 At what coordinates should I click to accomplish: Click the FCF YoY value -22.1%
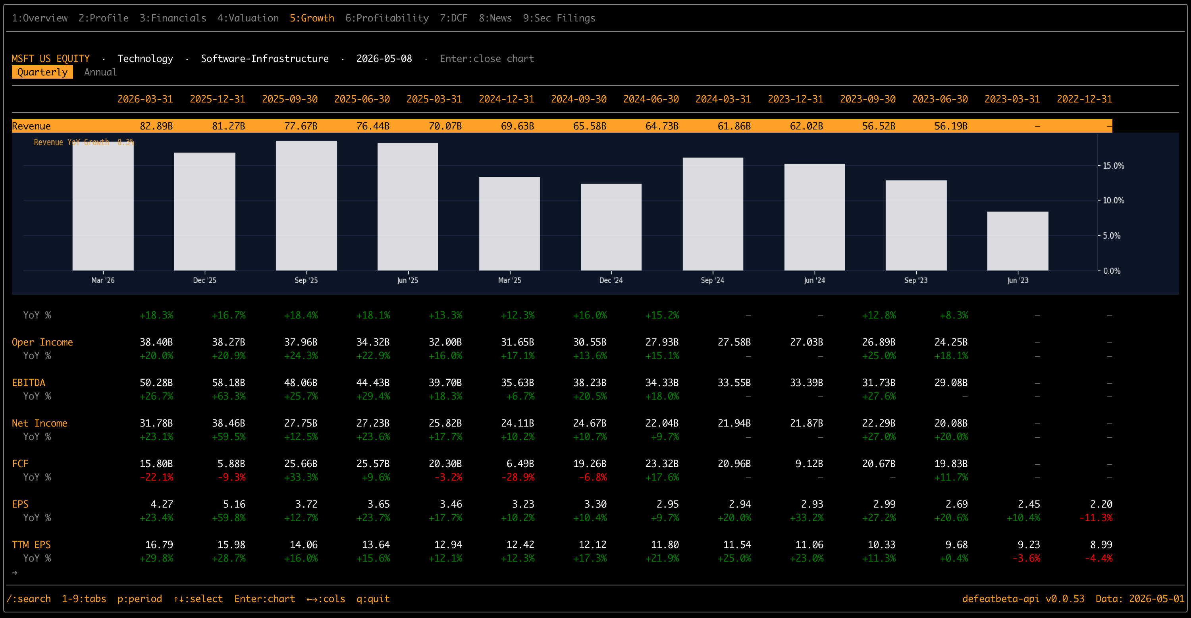pos(156,477)
